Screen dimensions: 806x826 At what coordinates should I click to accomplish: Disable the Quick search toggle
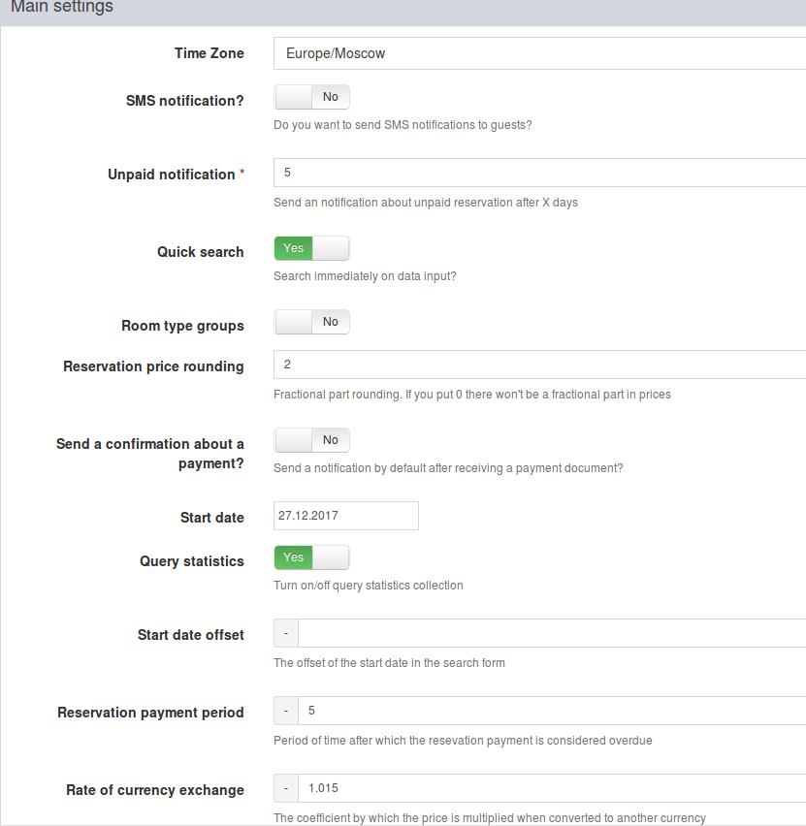pos(311,248)
